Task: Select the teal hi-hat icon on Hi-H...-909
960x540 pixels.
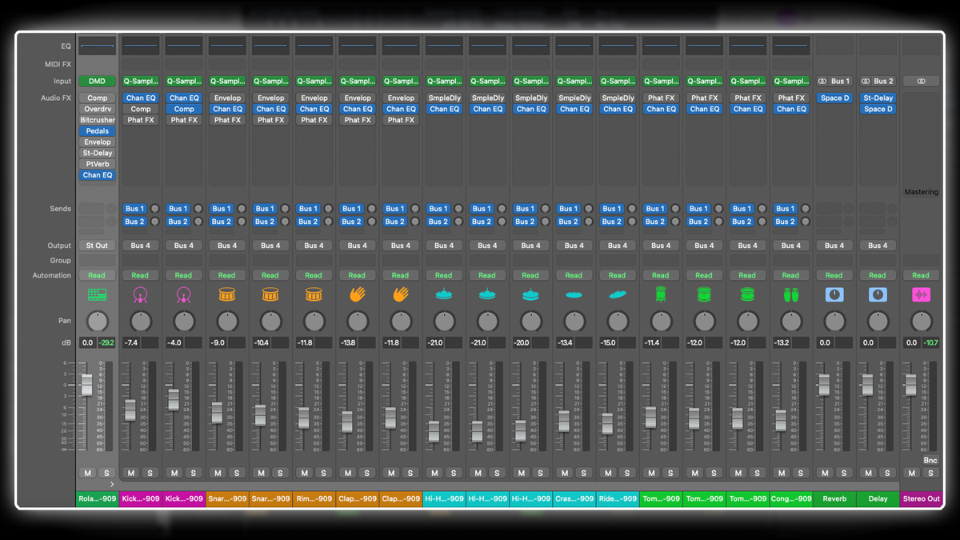Action: [444, 296]
